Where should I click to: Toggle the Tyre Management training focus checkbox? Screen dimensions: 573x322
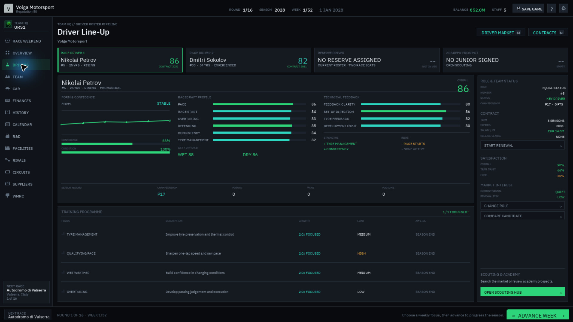click(x=63, y=234)
